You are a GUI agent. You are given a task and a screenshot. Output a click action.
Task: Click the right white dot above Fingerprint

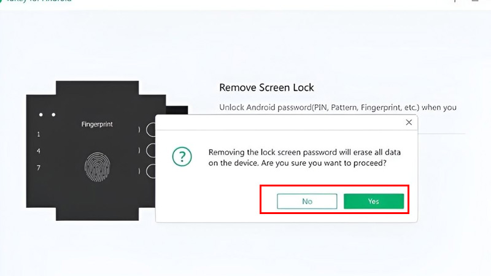click(53, 115)
